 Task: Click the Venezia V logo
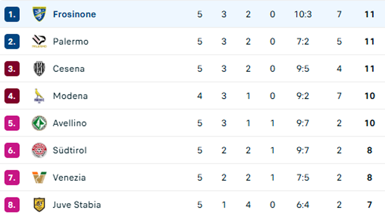[39, 177]
